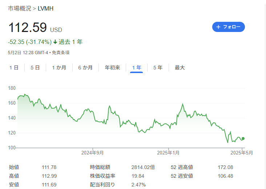The height and width of the screenshot is (189, 266).
Task: Click the 配当利回り label
Action: coord(102,185)
